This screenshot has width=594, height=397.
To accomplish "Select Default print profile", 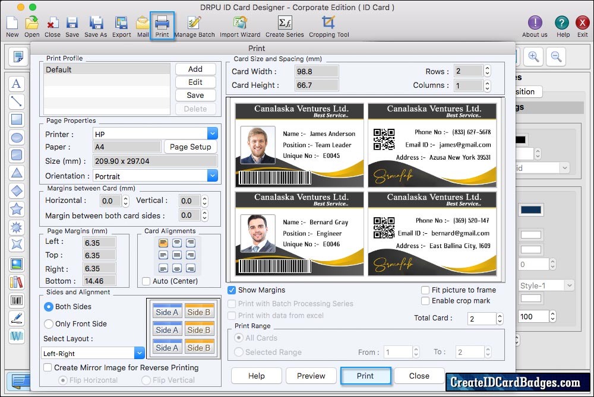I will (107, 69).
